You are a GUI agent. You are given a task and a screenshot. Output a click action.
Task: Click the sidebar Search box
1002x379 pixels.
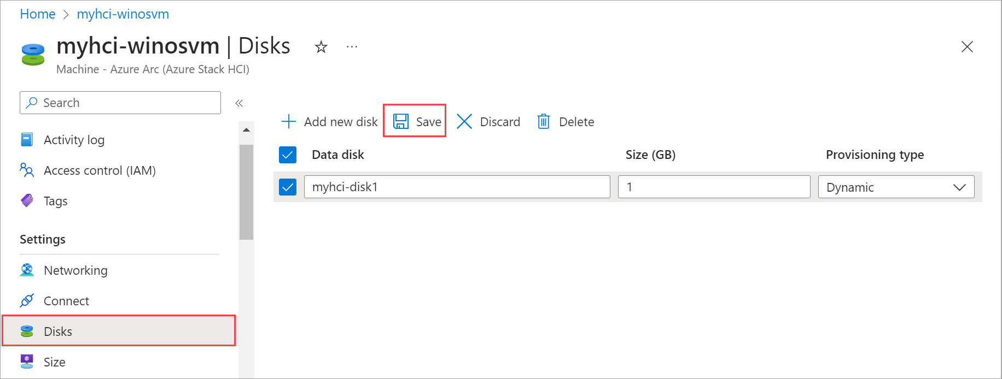point(120,103)
